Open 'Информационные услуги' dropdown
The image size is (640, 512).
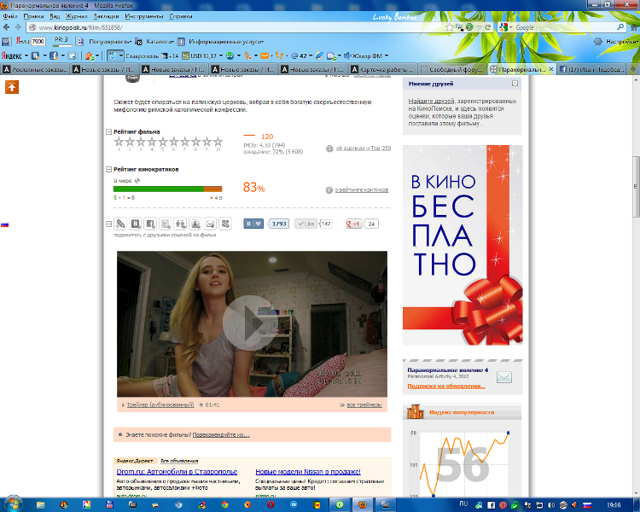(226, 42)
